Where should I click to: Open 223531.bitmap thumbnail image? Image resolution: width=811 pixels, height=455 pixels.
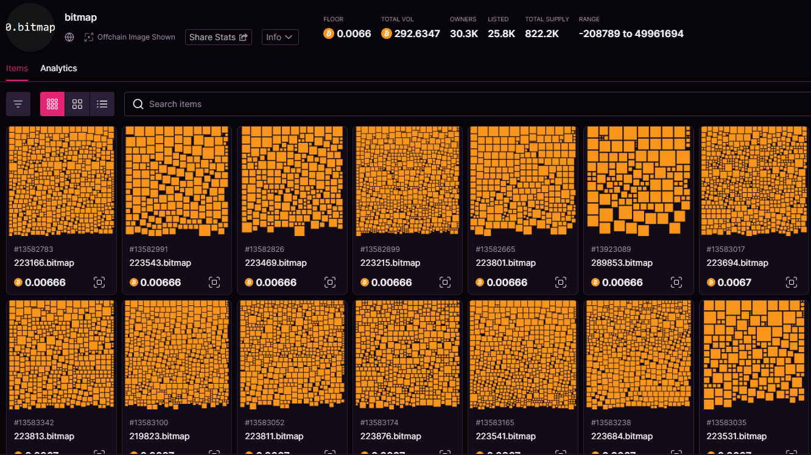(x=754, y=355)
